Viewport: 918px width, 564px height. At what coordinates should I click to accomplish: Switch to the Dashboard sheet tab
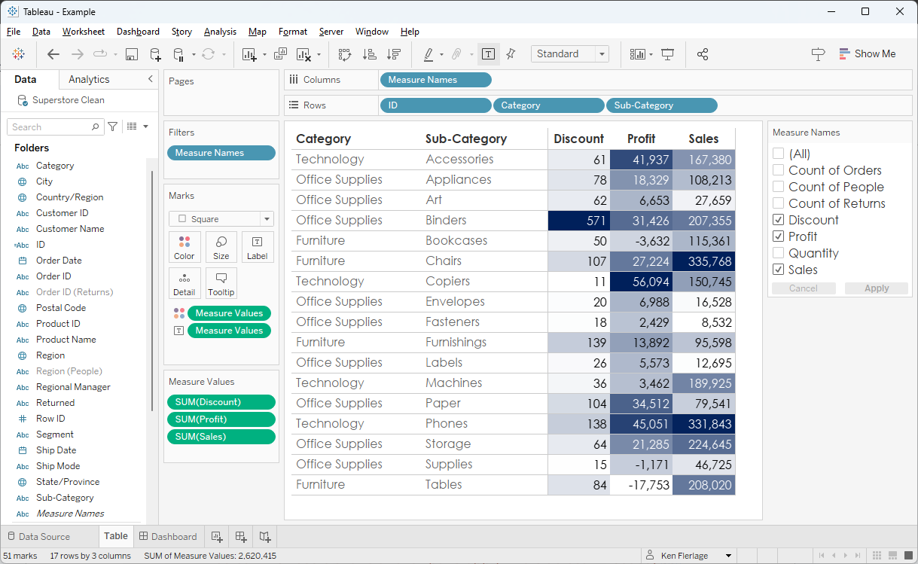pos(167,537)
